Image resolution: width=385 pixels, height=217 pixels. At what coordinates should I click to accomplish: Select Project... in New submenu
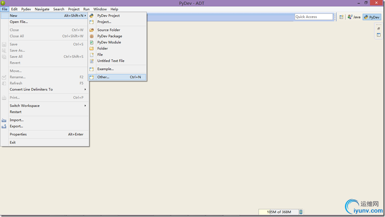click(x=117, y=22)
